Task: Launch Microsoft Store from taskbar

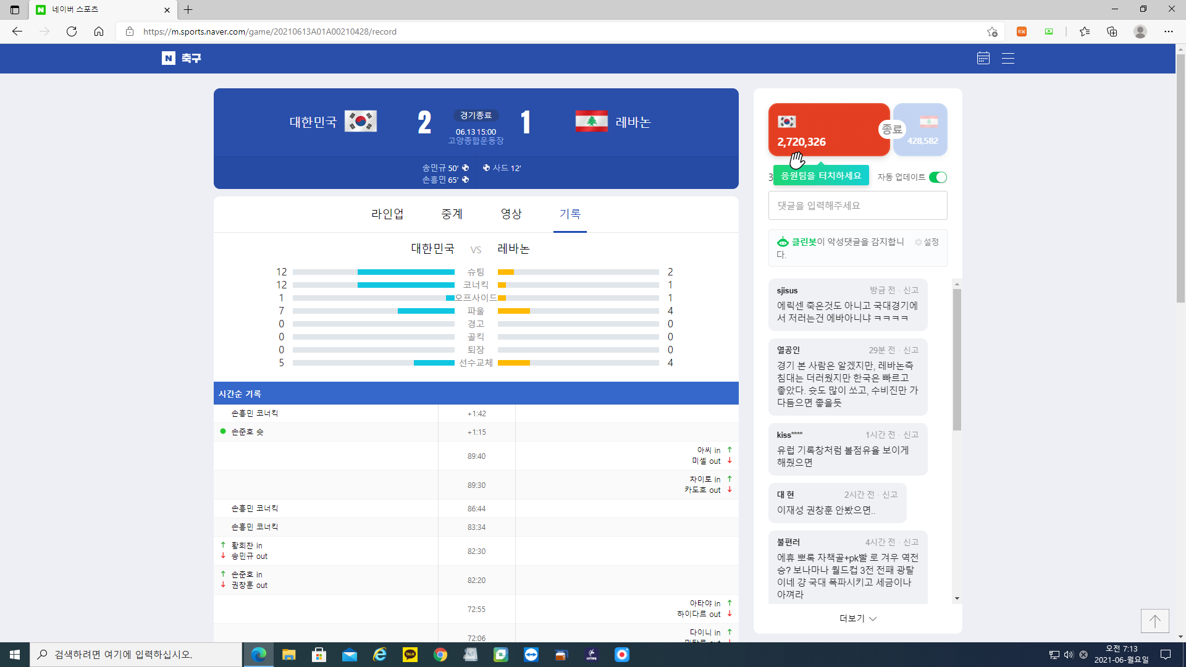Action: 319,655
